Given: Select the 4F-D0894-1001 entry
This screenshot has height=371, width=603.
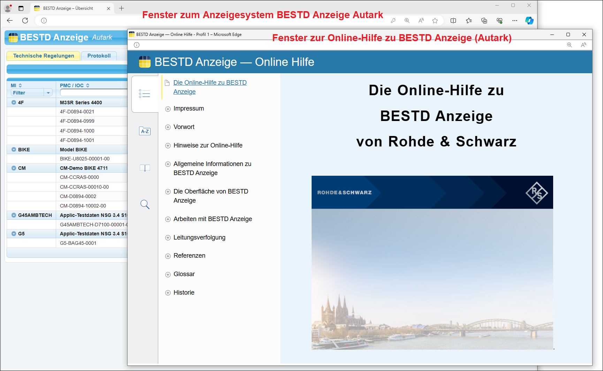Looking at the screenshot, I should coord(77,140).
